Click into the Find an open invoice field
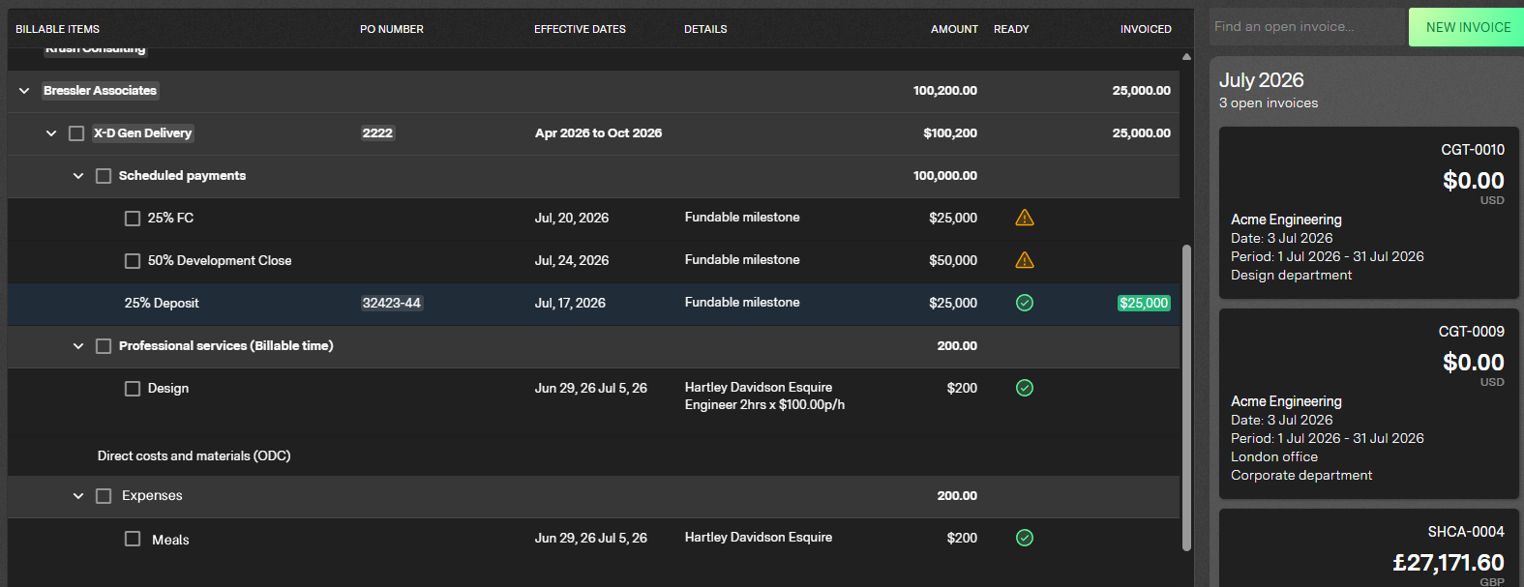Image resolution: width=1524 pixels, height=587 pixels. [1306, 27]
